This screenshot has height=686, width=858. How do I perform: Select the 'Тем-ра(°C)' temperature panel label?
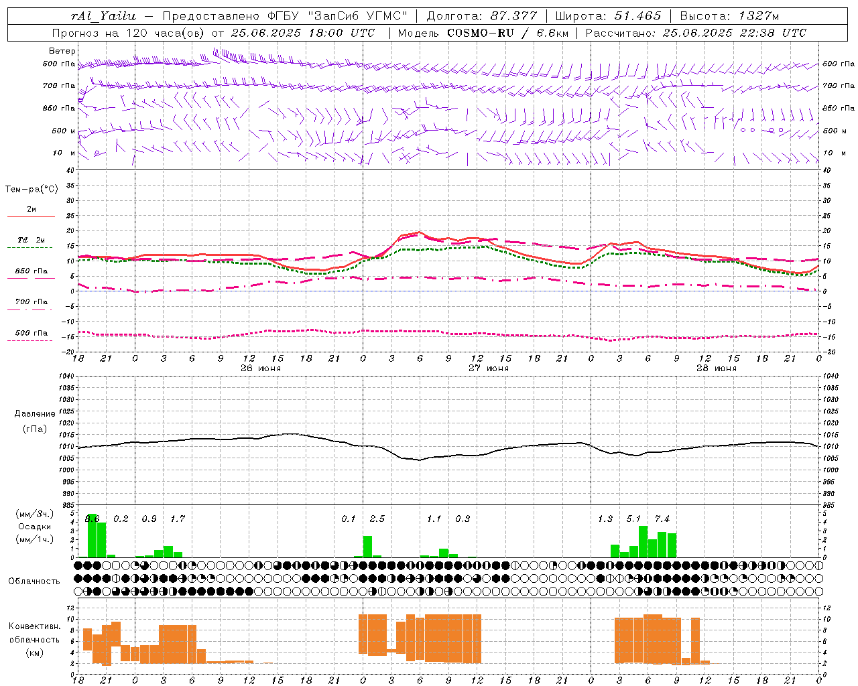click(x=32, y=189)
